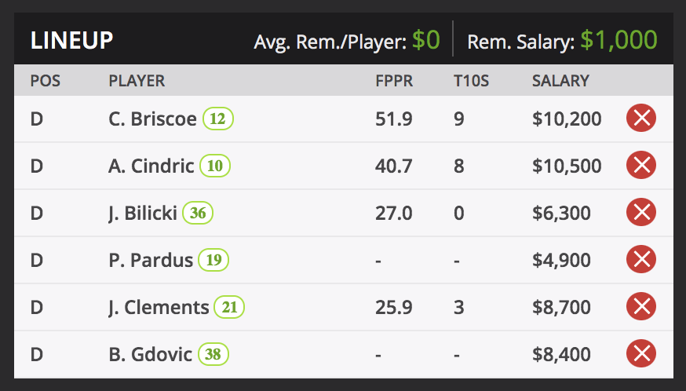Remove A. Cindric from the lineup
Screen dimensions: 686x391
(641, 166)
